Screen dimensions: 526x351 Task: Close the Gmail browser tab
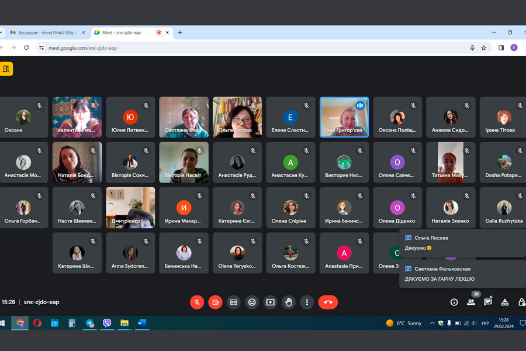[x=84, y=33]
